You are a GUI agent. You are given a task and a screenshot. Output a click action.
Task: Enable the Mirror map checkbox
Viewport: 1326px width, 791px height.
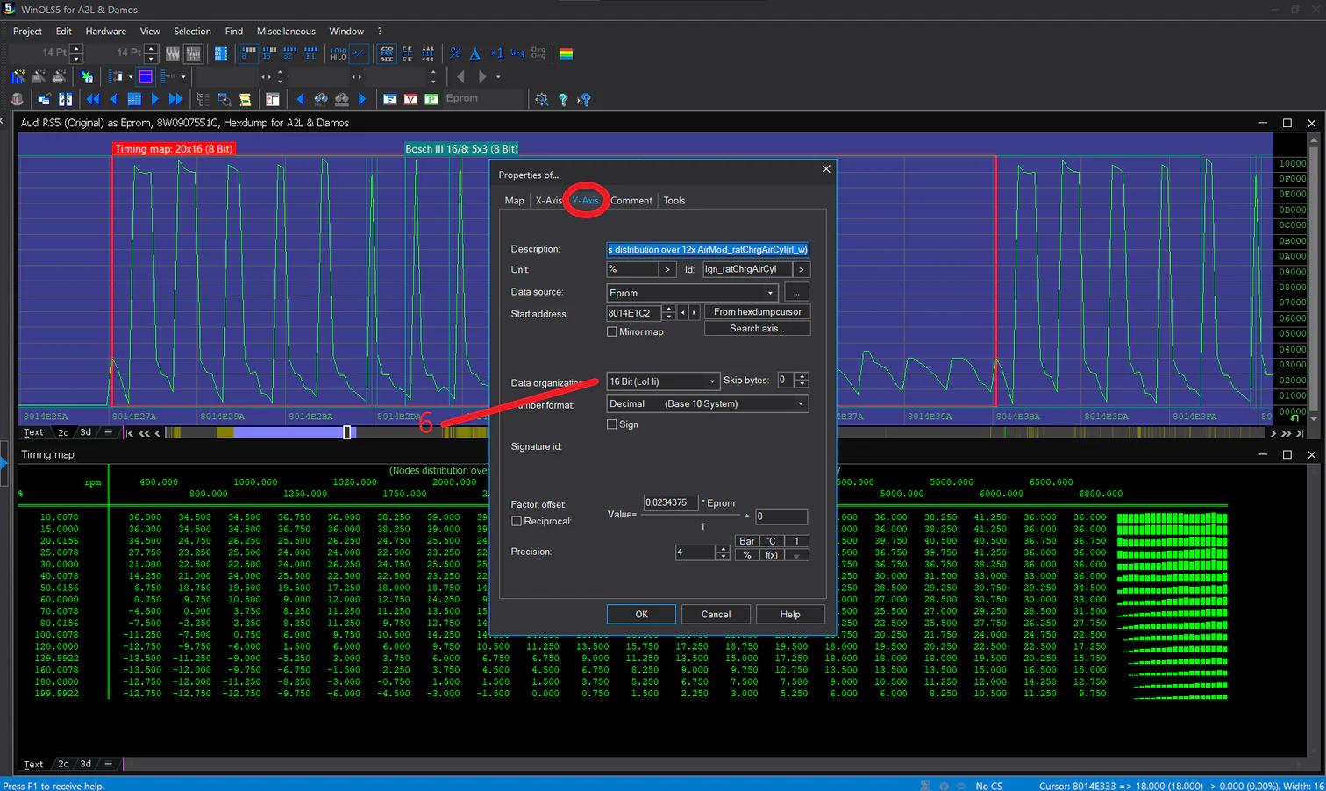(612, 331)
